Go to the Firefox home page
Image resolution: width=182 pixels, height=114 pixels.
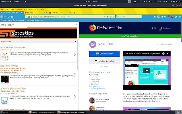click(12, 17)
